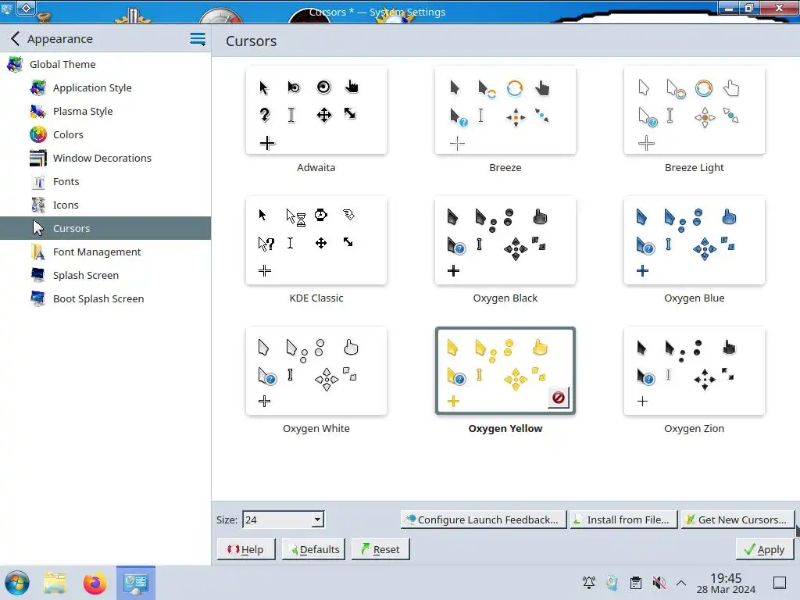
Task: Click the Defaults button
Action: [314, 549]
